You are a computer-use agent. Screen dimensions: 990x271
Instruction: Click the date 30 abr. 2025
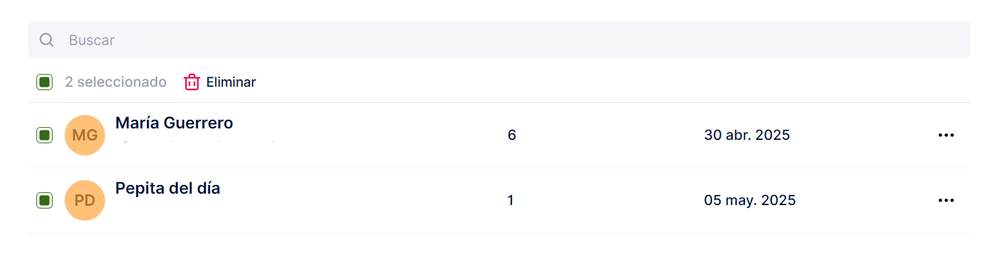click(747, 135)
